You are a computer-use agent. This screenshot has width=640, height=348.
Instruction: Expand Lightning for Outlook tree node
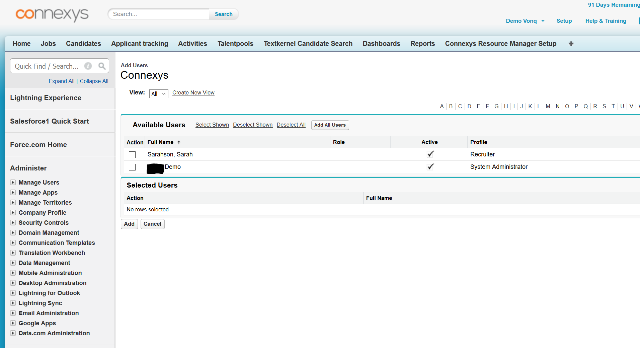tap(13, 293)
